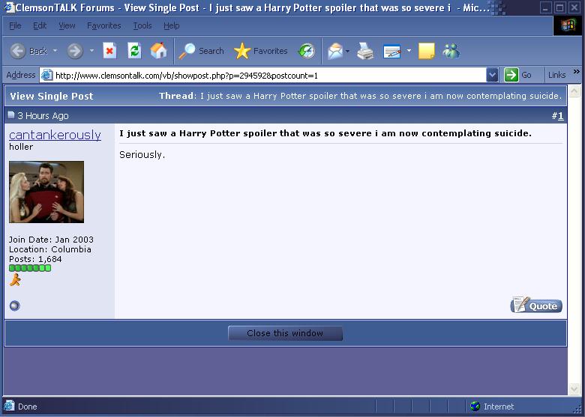Image resolution: width=585 pixels, height=417 pixels.
Task: Click the Edit page icon
Action: tap(392, 52)
